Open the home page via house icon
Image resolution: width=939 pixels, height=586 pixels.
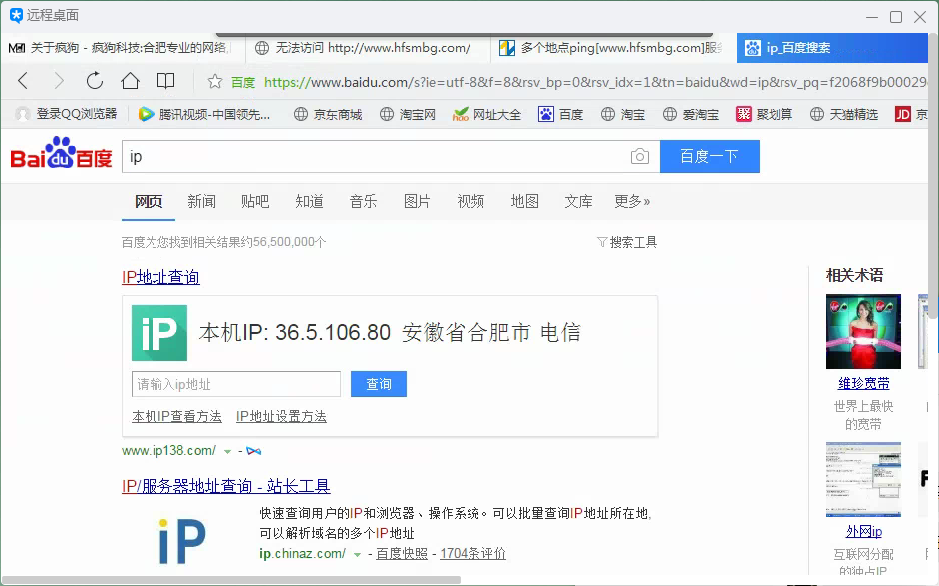tap(130, 80)
